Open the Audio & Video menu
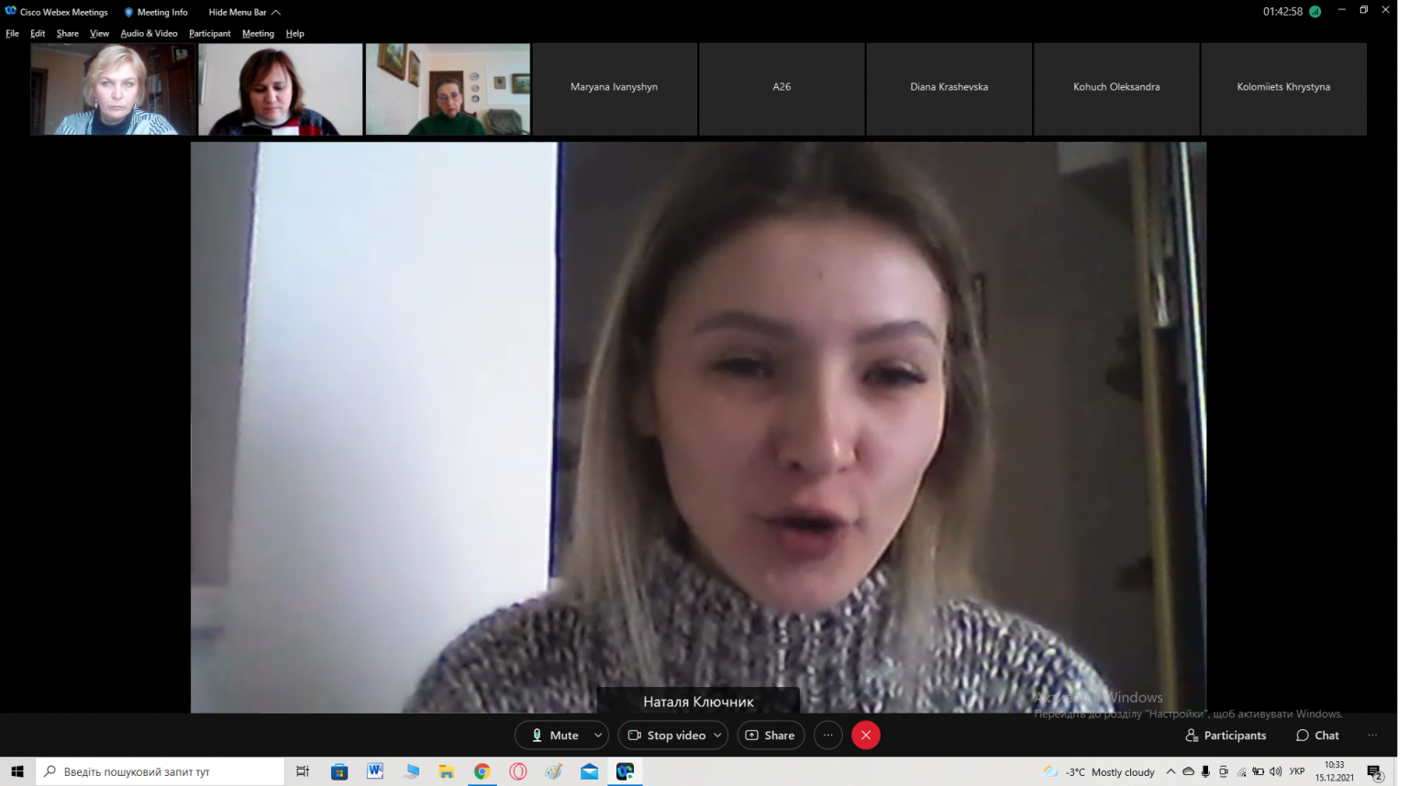The image size is (1409, 786). (149, 33)
